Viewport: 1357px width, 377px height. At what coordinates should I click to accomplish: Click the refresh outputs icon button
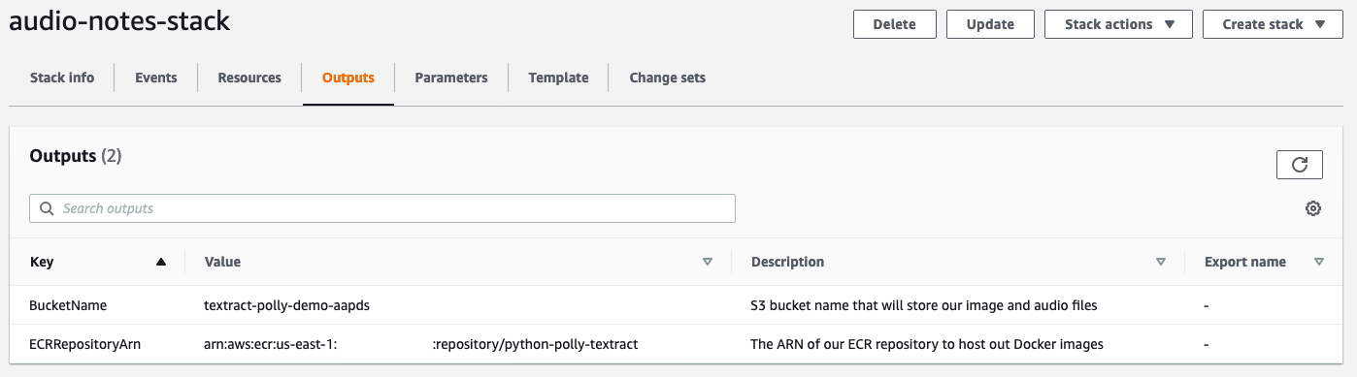pyautogui.click(x=1299, y=165)
